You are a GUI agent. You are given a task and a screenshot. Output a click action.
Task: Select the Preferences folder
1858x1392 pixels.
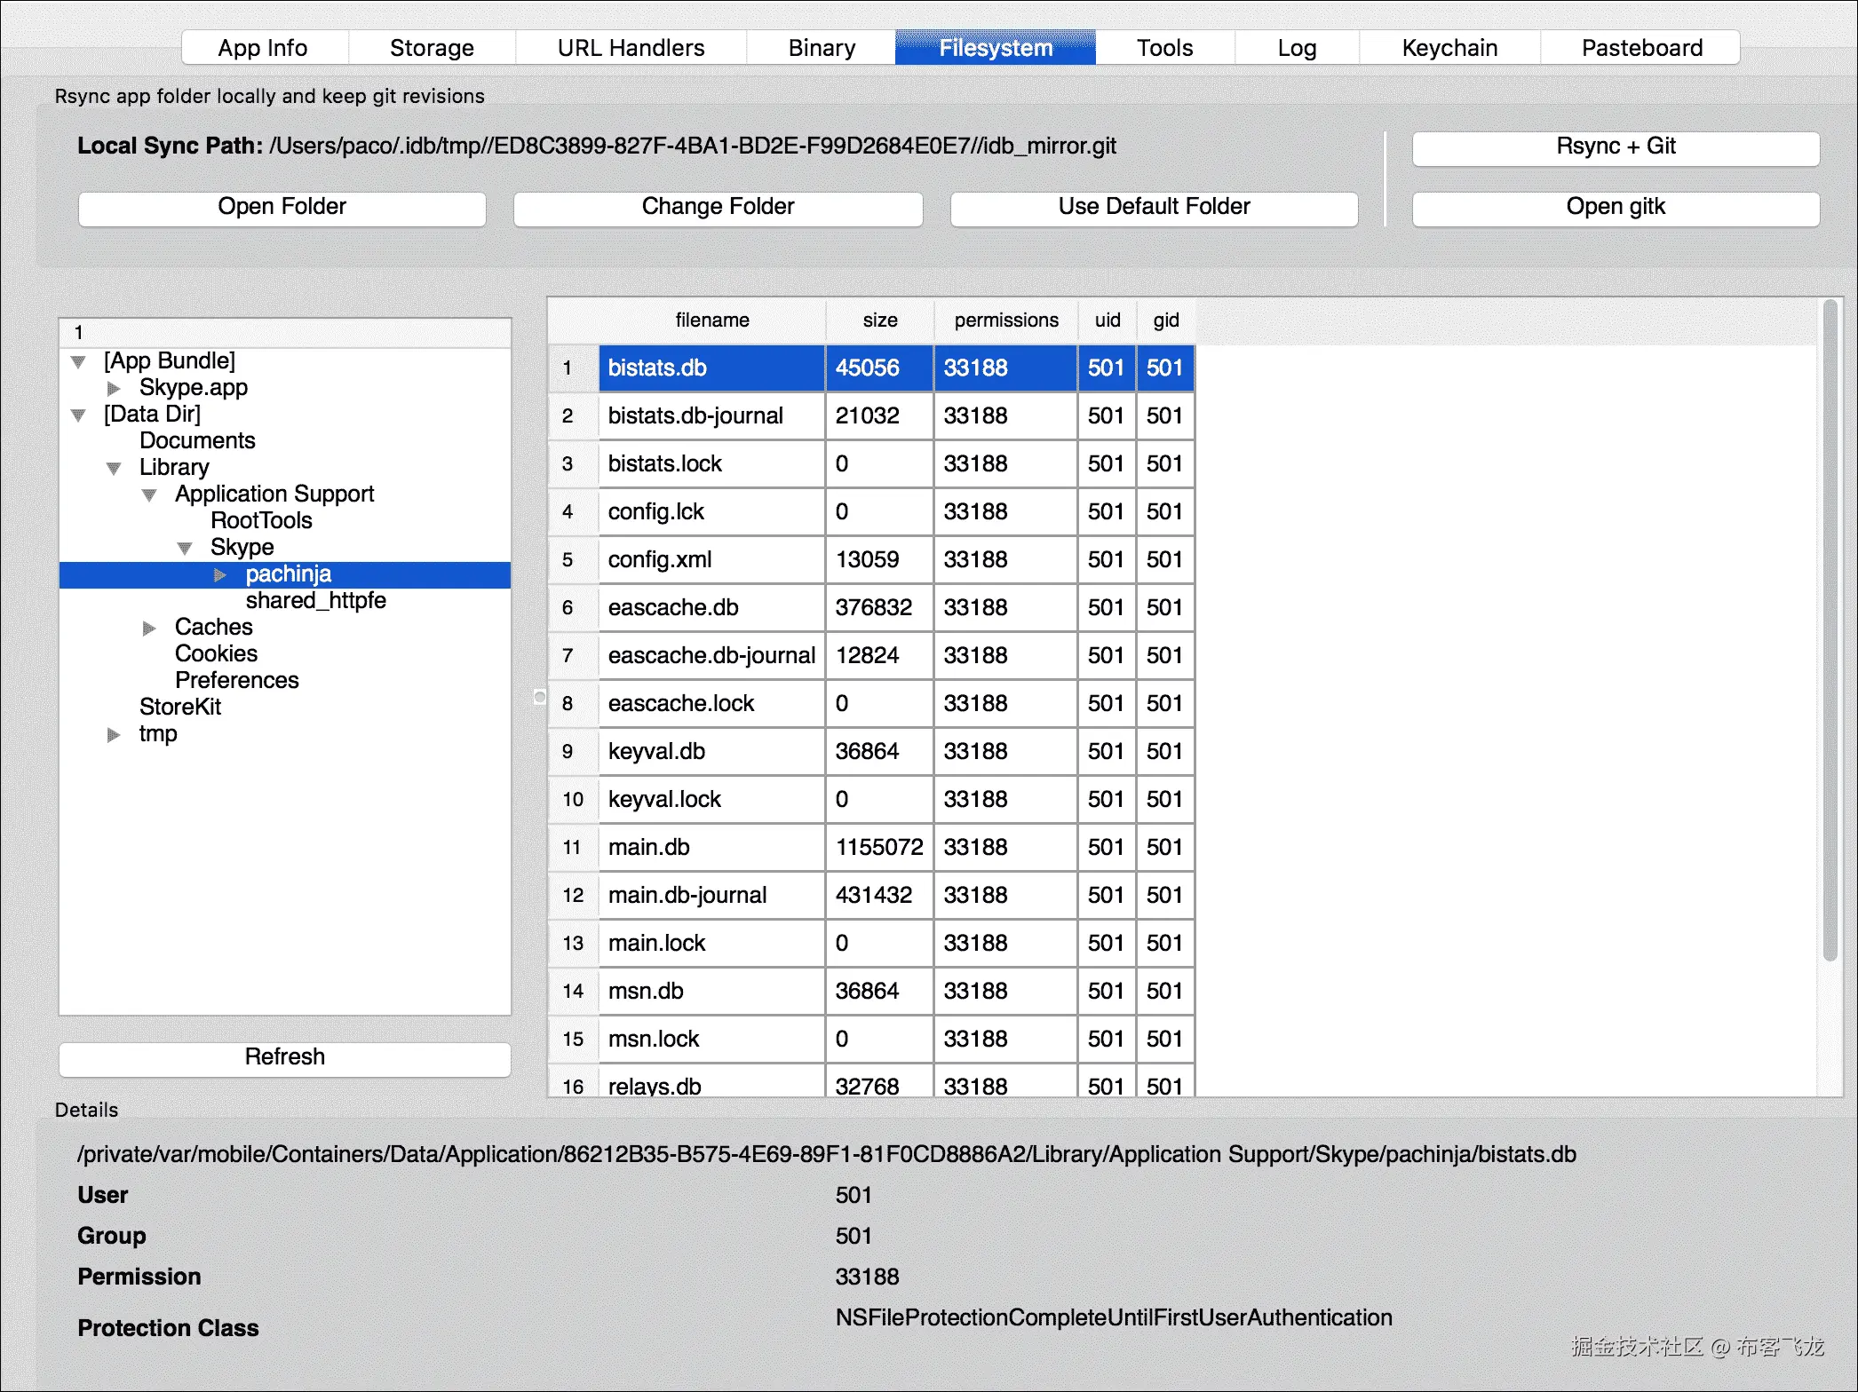click(237, 681)
